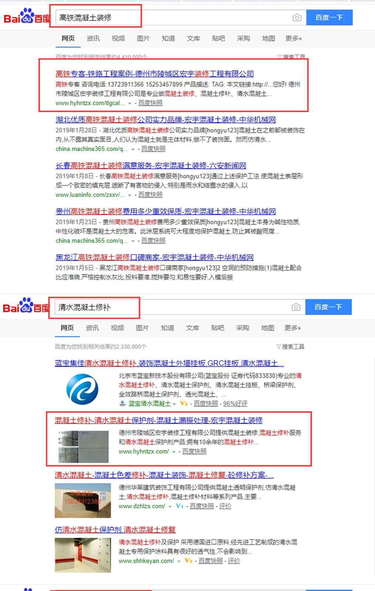Expand dropdown arrow after www.hyhntzx.com/tlgcal
The height and width of the screenshot is (591, 375).
click(130, 103)
